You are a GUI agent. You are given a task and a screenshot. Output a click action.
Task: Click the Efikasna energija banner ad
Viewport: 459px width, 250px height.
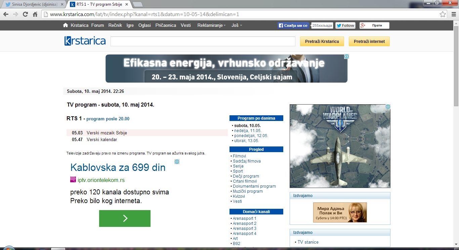226,68
